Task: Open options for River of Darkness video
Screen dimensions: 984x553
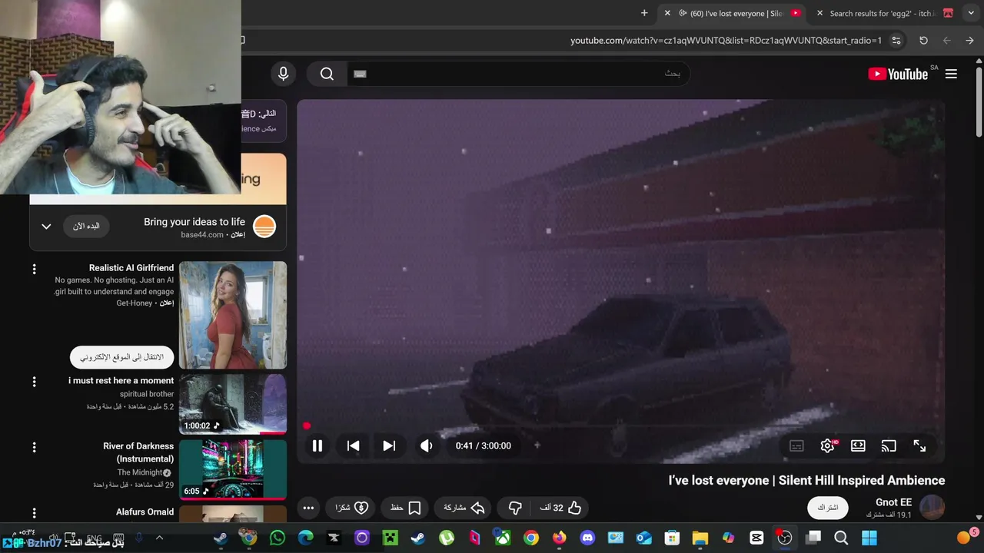Action: (x=34, y=447)
